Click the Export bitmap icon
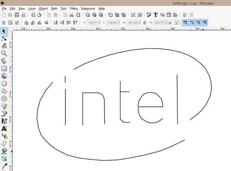 (x=39, y=15)
